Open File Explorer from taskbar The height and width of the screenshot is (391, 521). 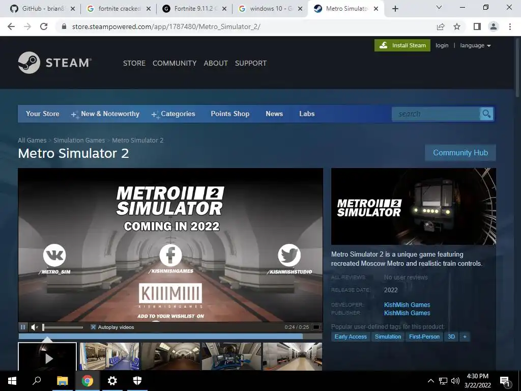pos(62,381)
